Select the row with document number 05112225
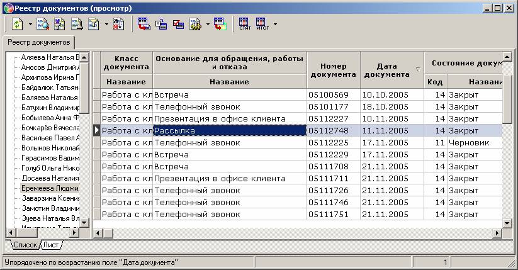This screenshot has height=270, width=518. [x=333, y=143]
